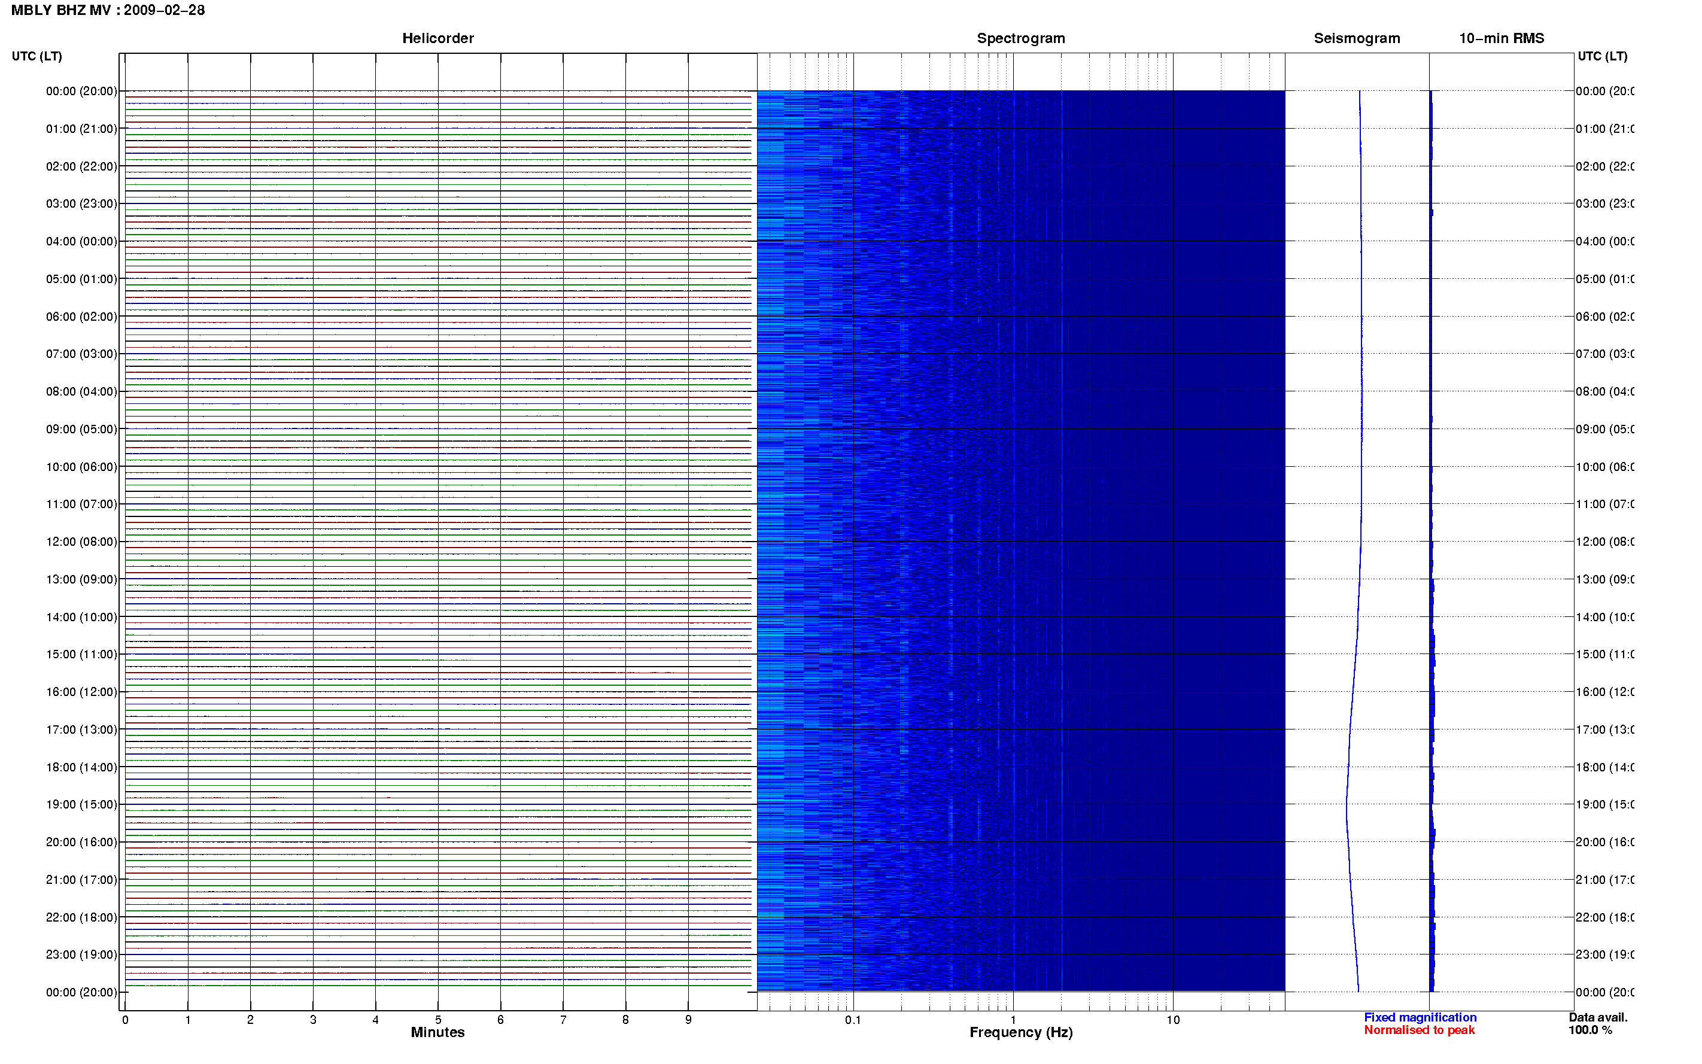Click the minute tick label '5'

tap(437, 1020)
